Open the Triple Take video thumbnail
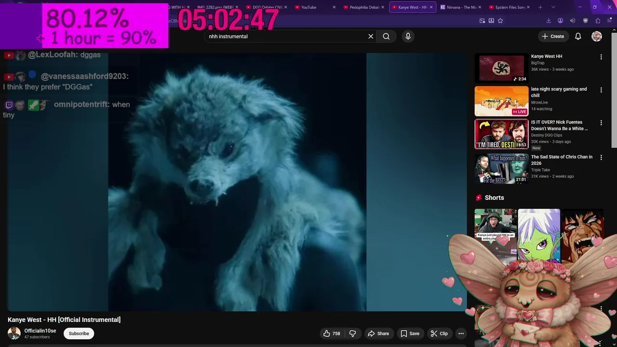This screenshot has width=617, height=347. tap(501, 169)
